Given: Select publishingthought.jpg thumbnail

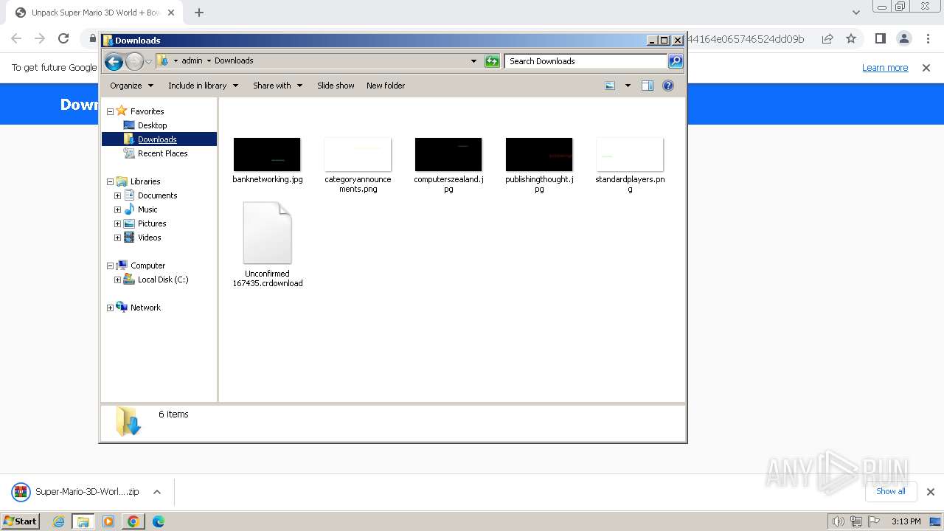Looking at the screenshot, I should pyautogui.click(x=539, y=155).
